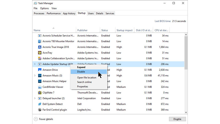Click the Fewer details circle arrow icon
Viewport: 220px width, 124px height.
36,119
